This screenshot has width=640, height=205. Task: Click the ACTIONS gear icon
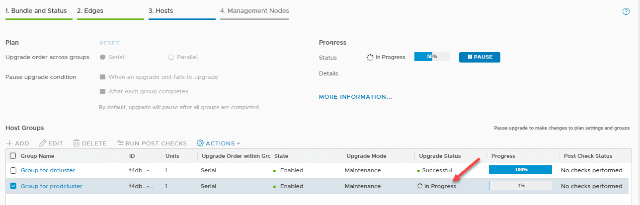pyautogui.click(x=200, y=143)
